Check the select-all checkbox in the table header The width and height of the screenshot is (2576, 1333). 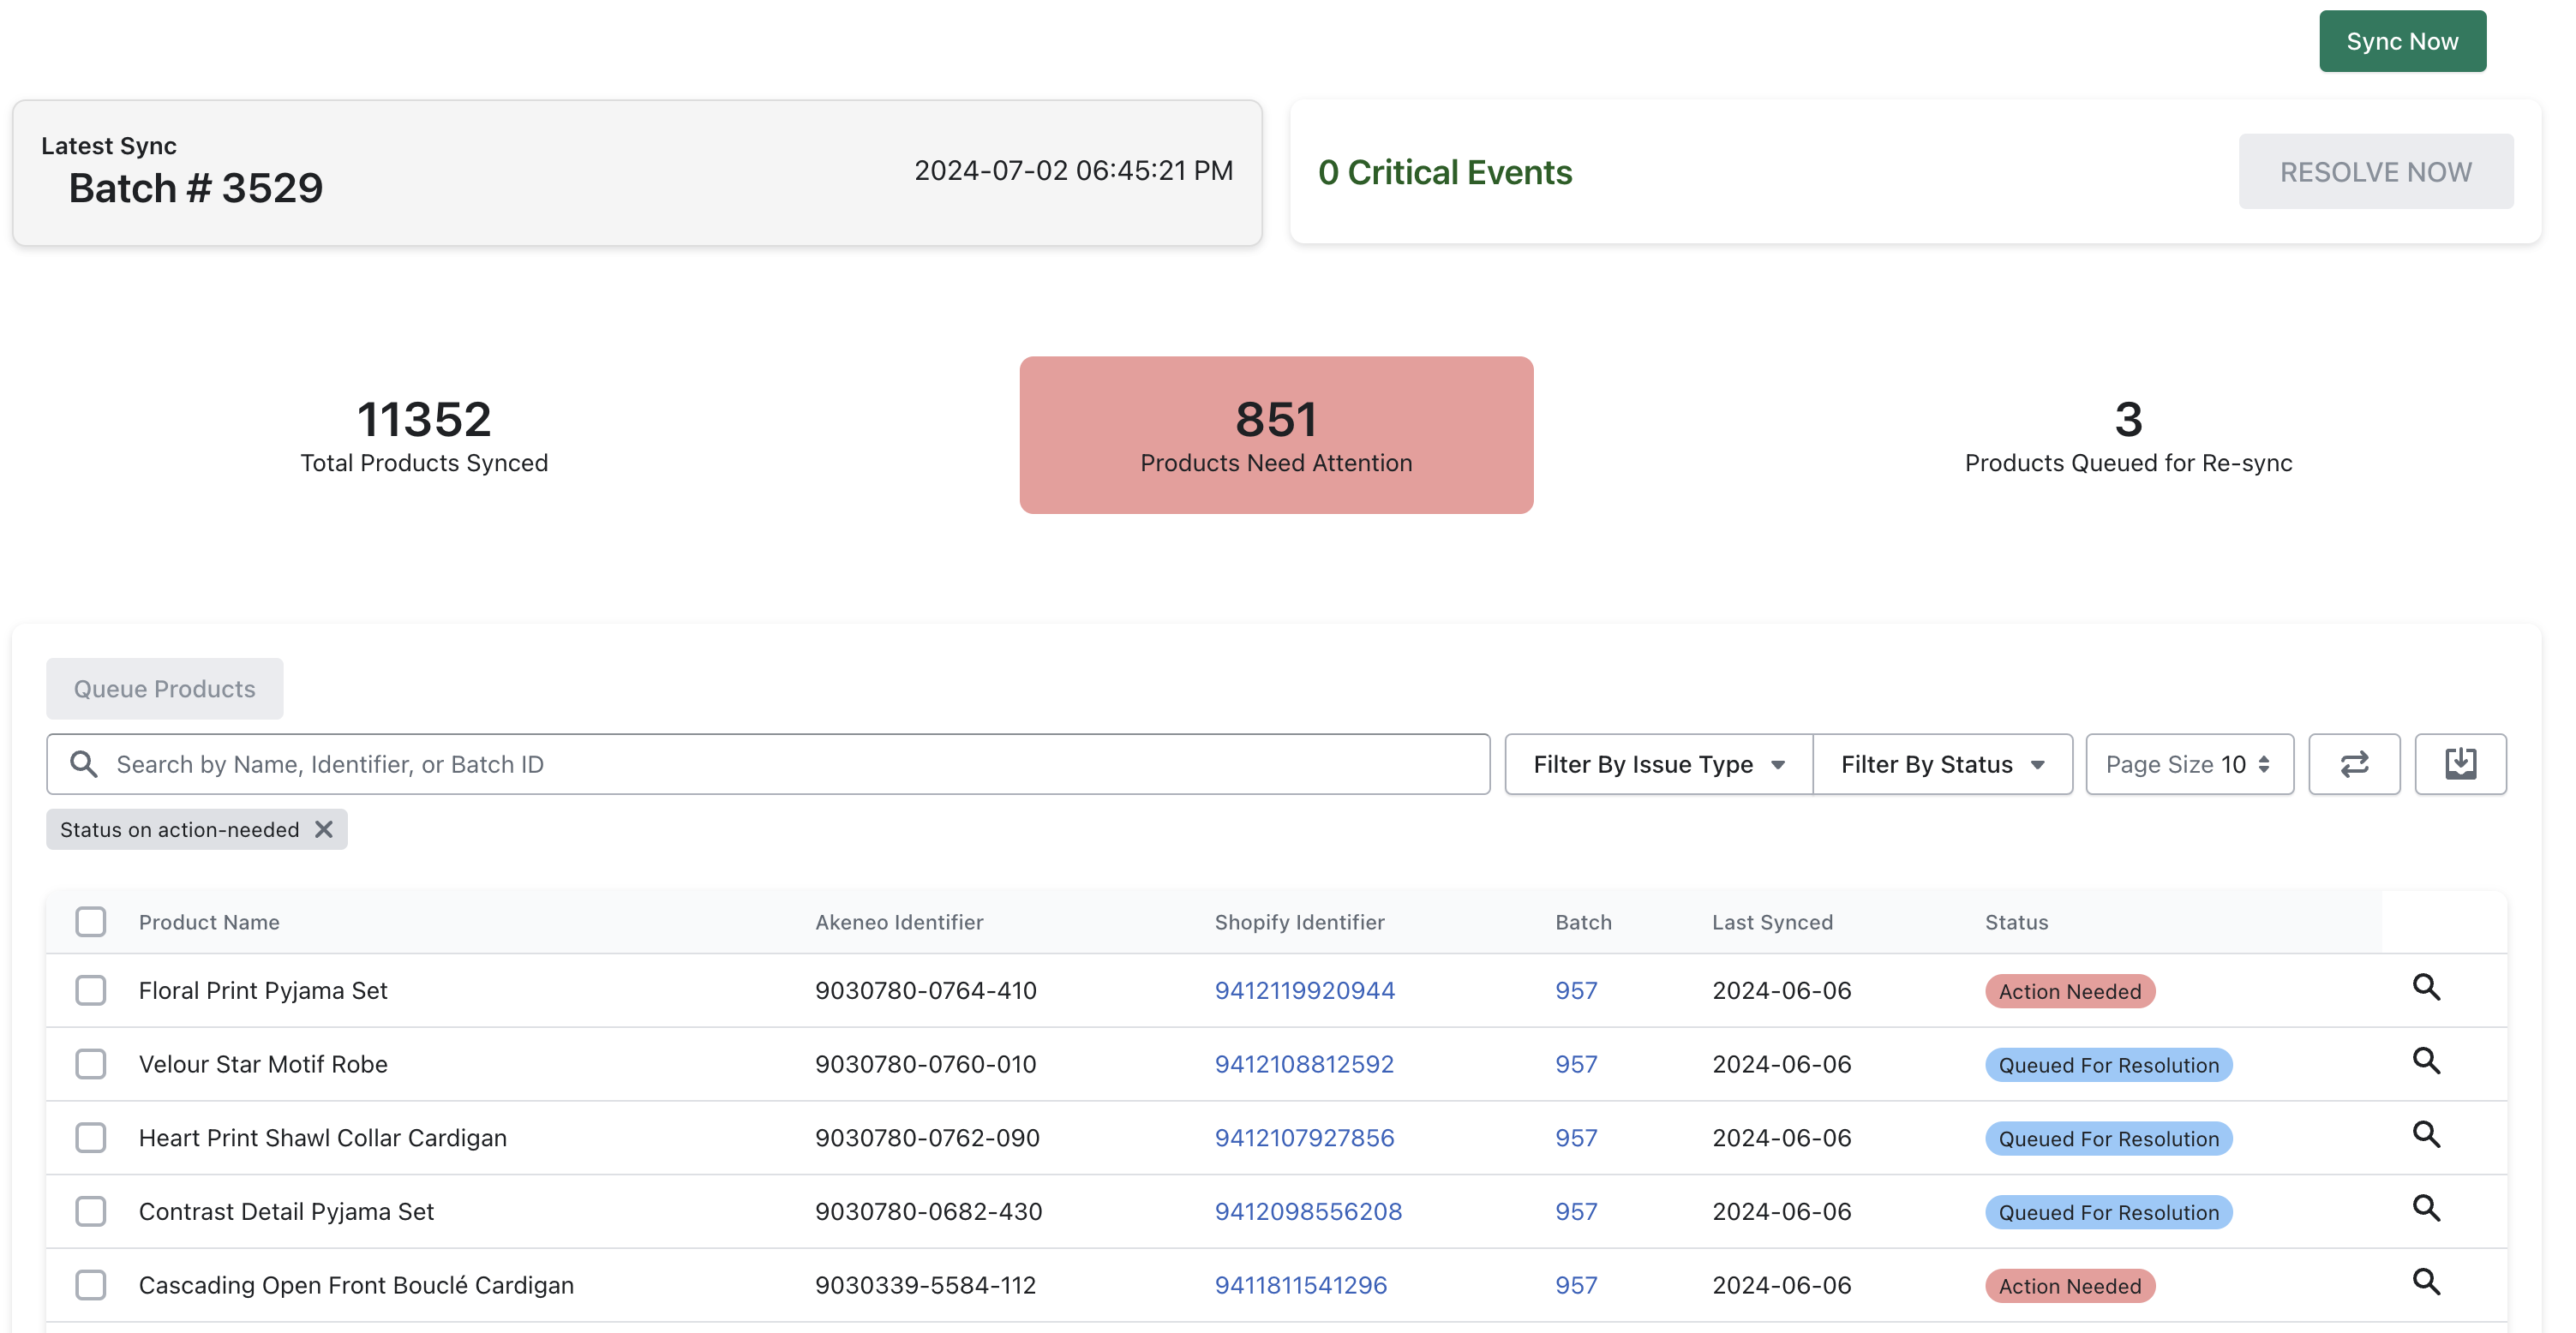pos(90,921)
